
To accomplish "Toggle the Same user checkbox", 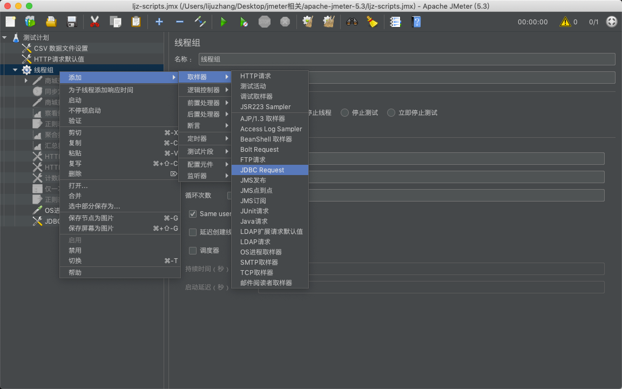I will tap(193, 214).
